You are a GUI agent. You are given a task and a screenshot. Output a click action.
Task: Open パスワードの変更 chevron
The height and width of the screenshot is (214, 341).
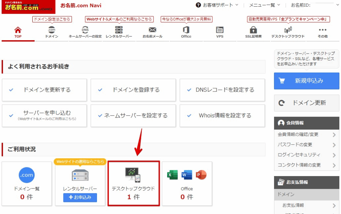tap(334, 145)
